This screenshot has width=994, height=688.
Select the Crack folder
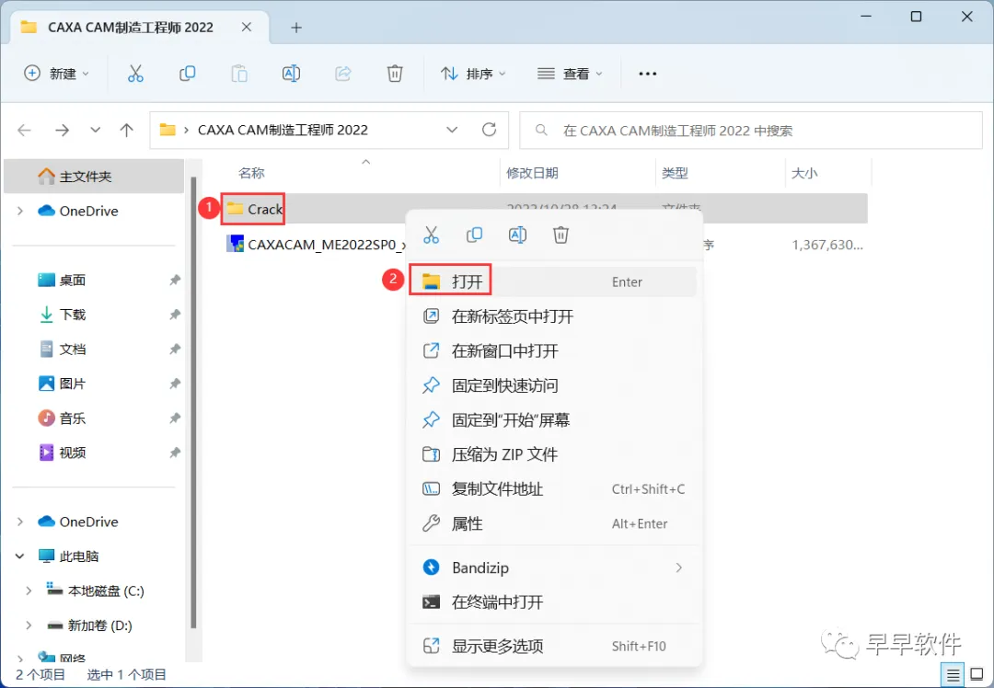[x=254, y=209]
